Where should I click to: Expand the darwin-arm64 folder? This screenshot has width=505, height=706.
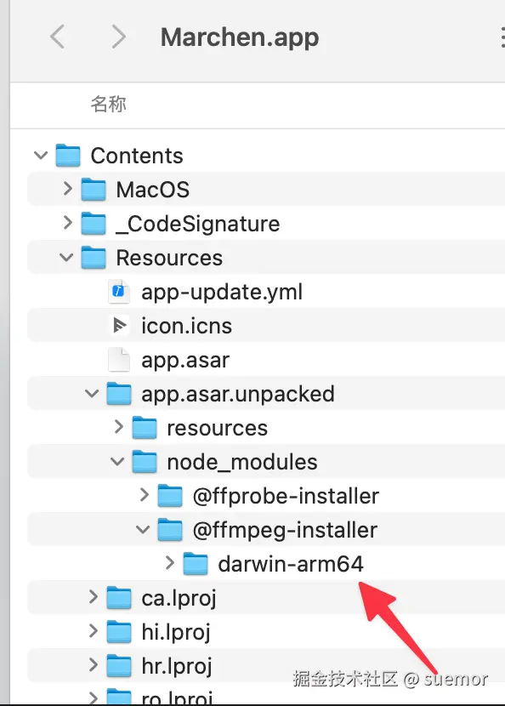[169, 562]
